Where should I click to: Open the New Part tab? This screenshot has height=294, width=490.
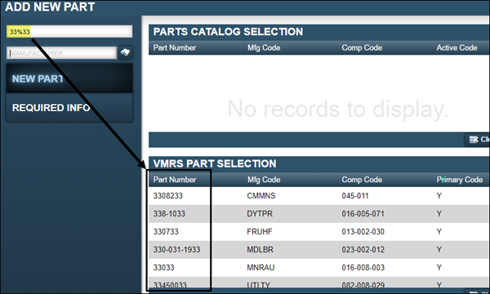pos(69,78)
